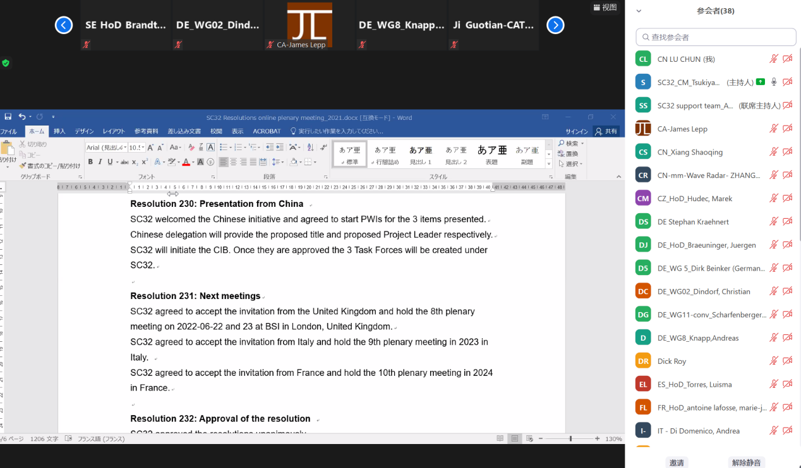The image size is (801, 468).
Task: Toggle the camera icon next to CA-James Lepp
Action: [787, 129]
